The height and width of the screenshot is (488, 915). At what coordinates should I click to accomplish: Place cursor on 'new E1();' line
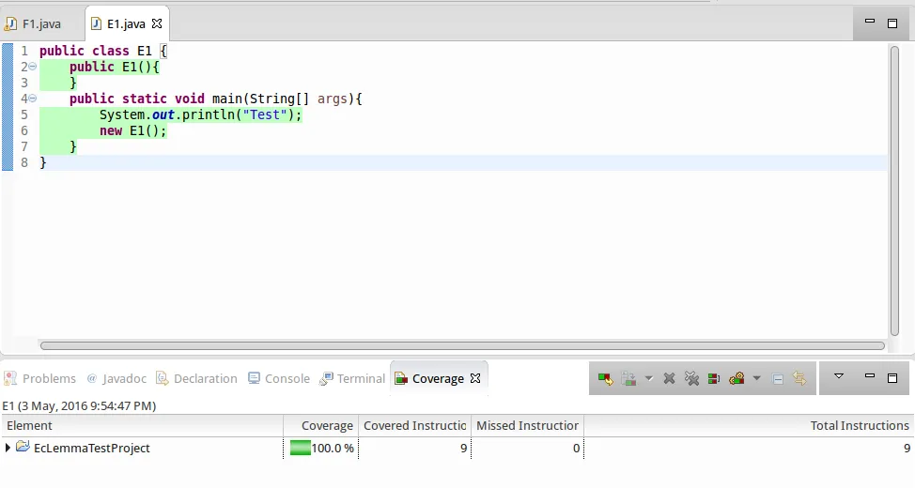pyautogui.click(x=133, y=130)
